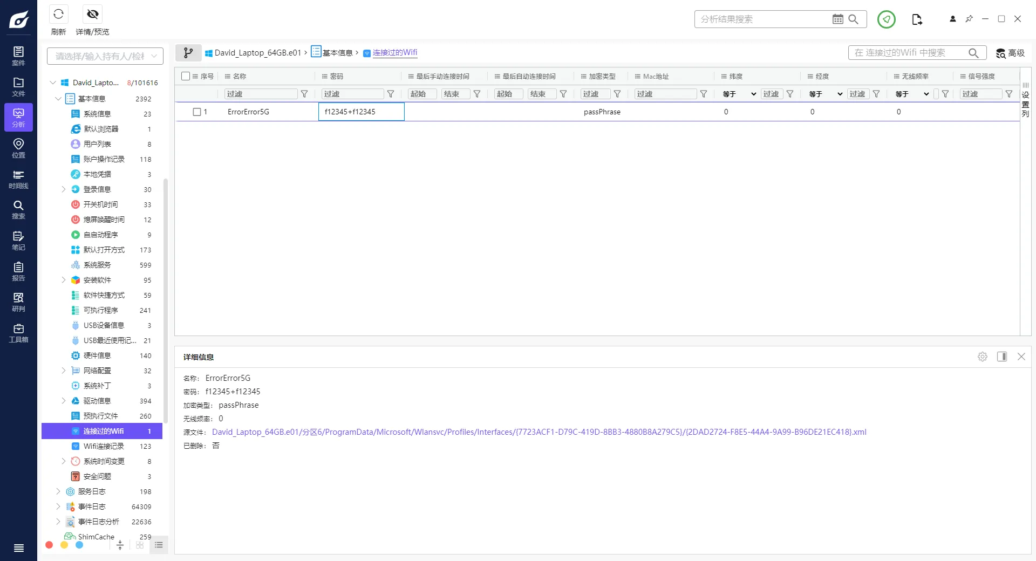Open detail panel settings gear
Viewport: 1036px width, 561px height.
(x=983, y=357)
